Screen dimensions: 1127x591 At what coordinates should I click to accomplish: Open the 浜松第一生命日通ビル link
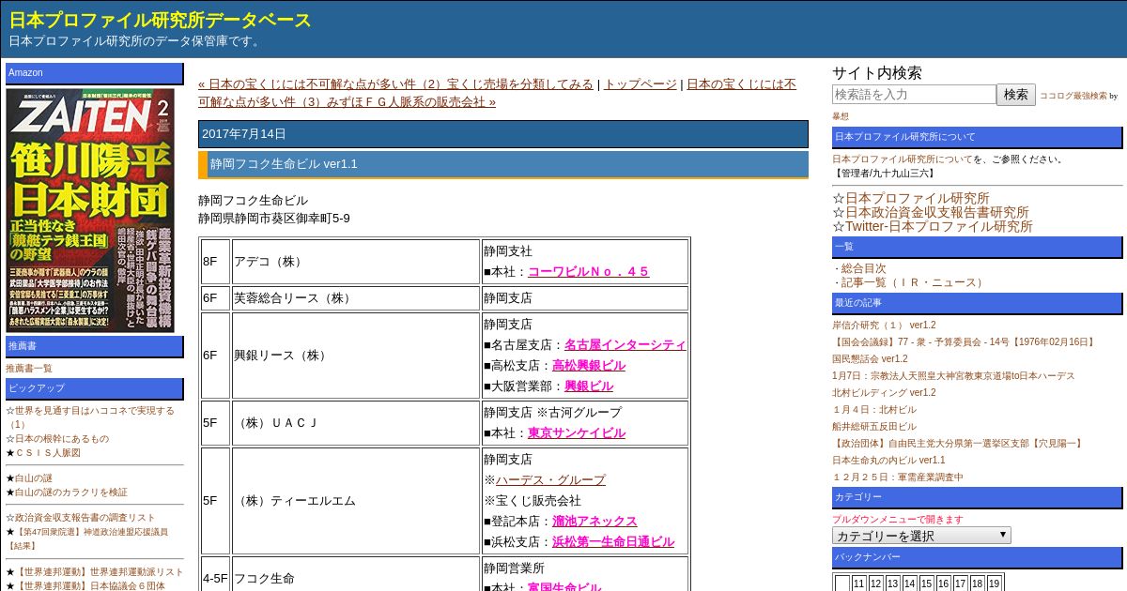pyautogui.click(x=613, y=542)
